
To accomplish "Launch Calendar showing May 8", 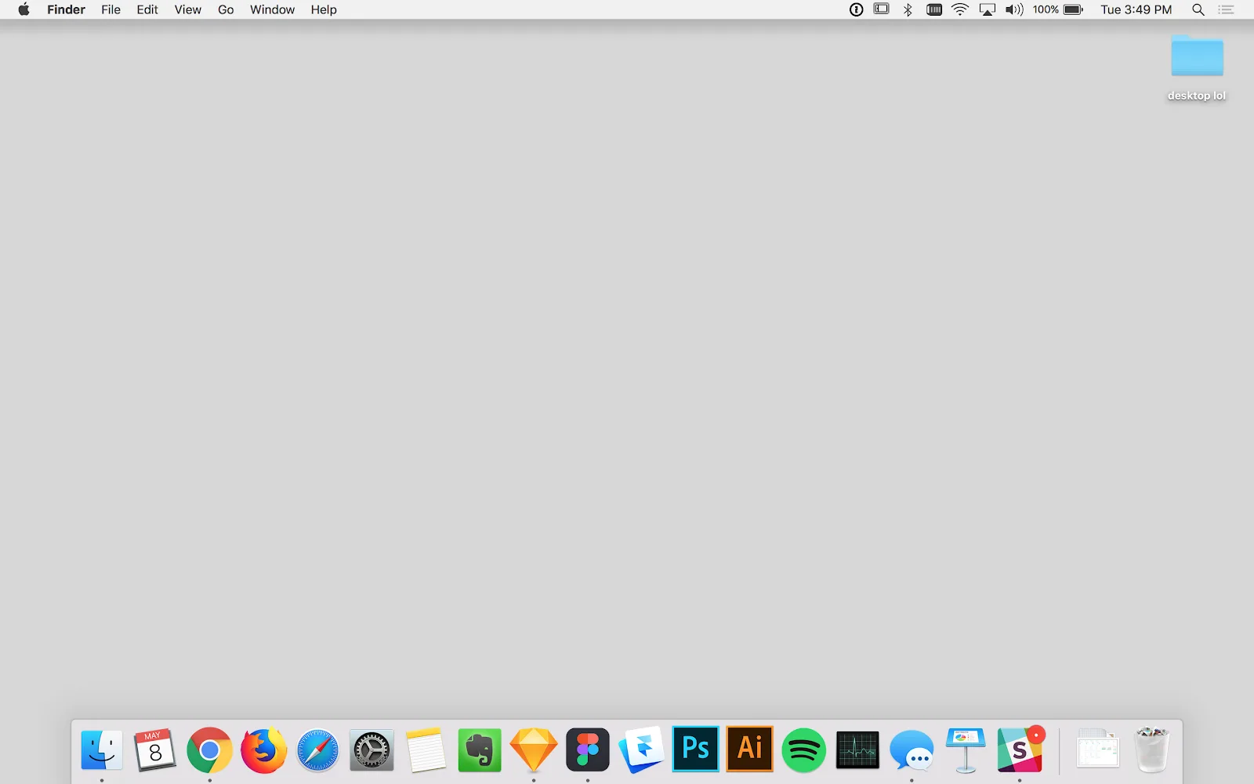I will tap(155, 750).
